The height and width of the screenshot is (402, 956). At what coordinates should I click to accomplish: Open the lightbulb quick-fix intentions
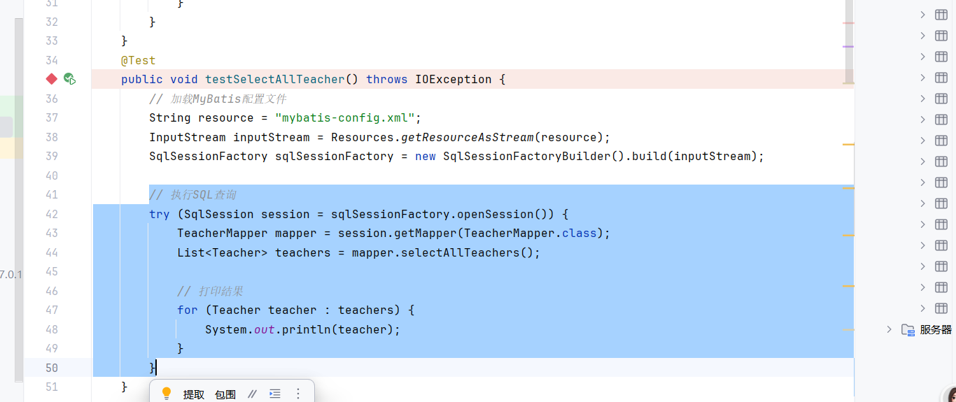pyautogui.click(x=166, y=394)
